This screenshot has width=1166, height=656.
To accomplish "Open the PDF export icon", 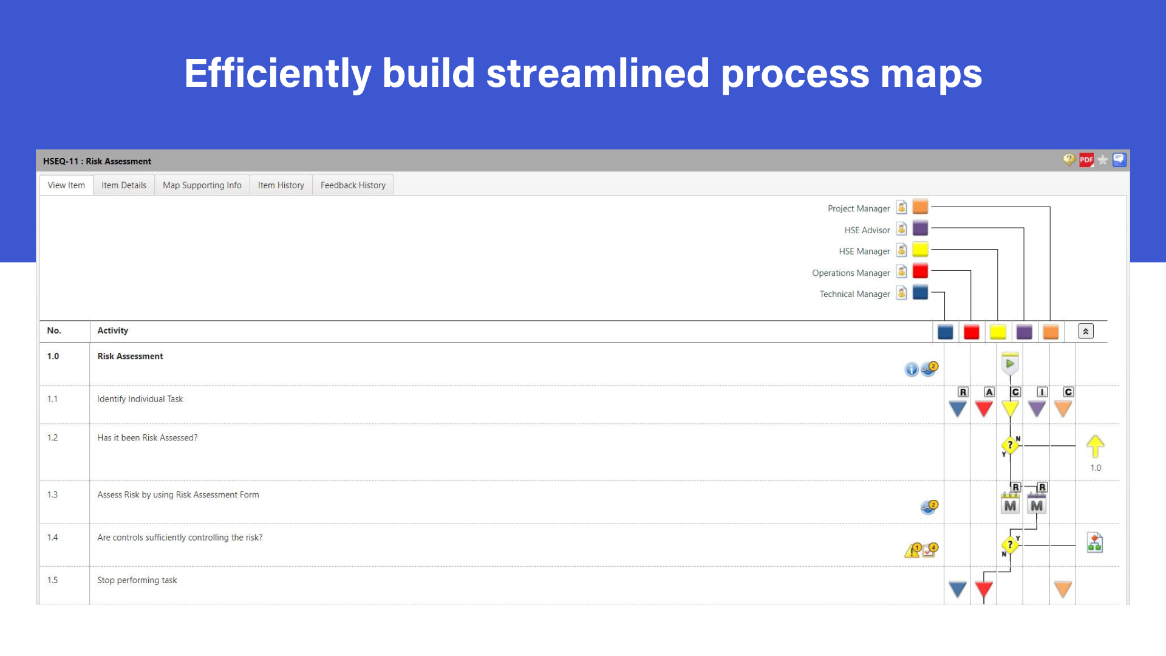I will click(1086, 160).
